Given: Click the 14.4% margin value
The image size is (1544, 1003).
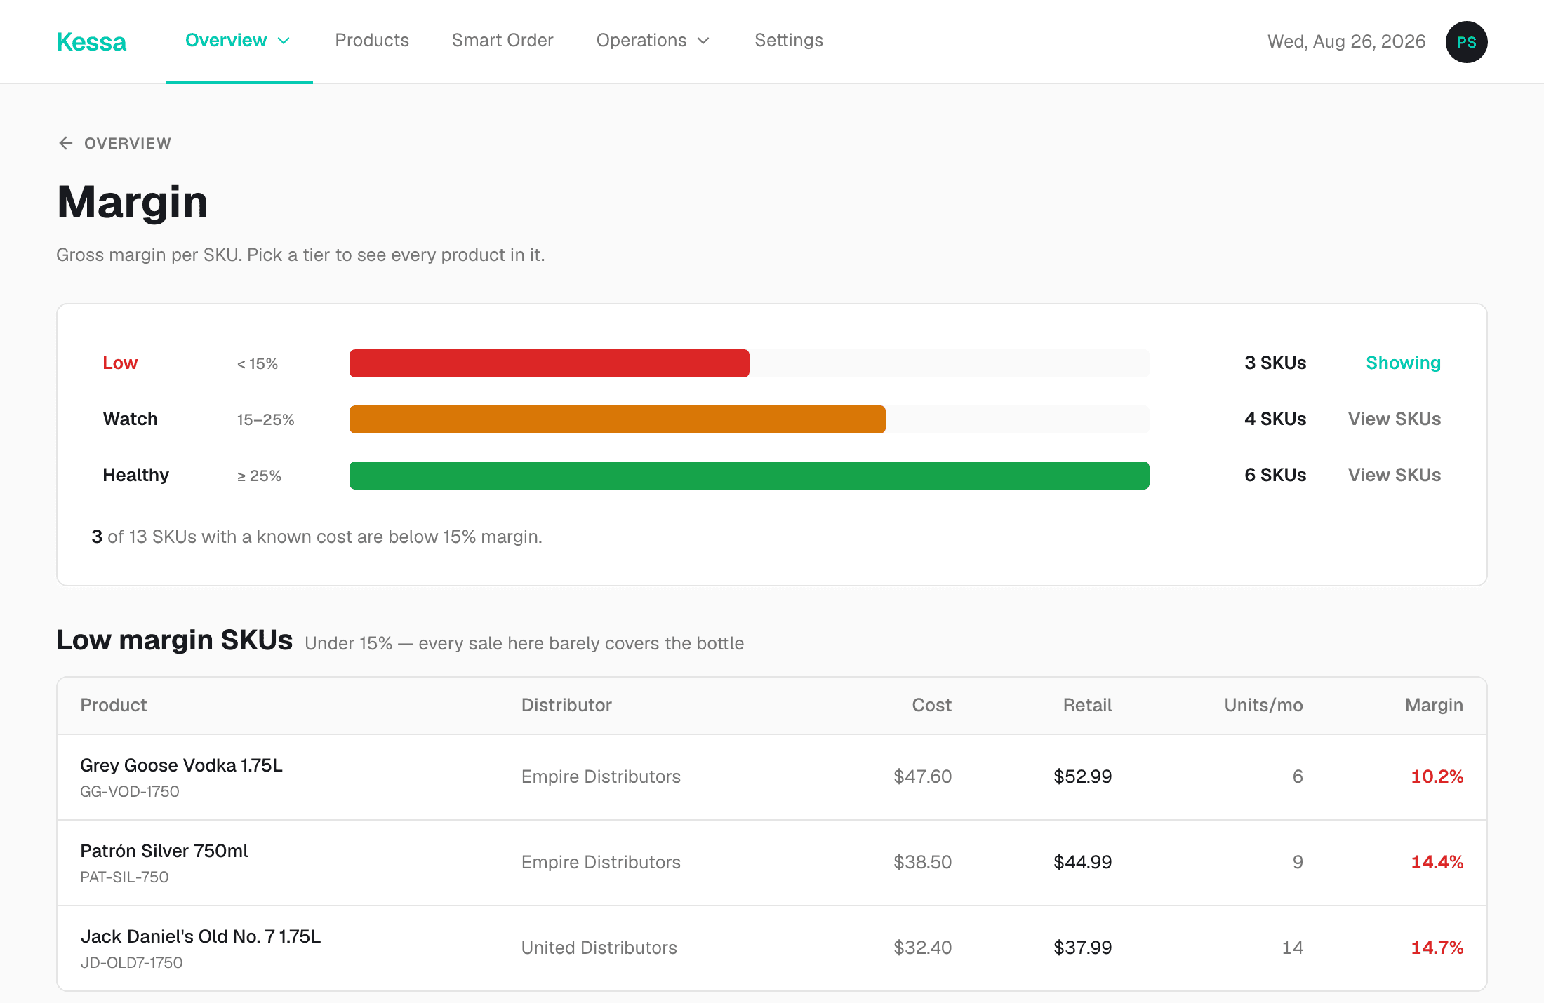Looking at the screenshot, I should tap(1437, 862).
